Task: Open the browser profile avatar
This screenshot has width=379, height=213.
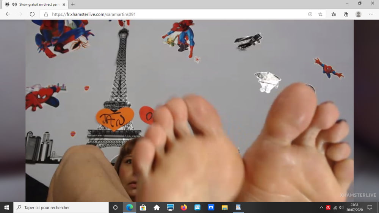Action: 359,14
